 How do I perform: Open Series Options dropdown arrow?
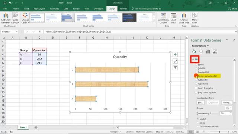(x=208, y=46)
